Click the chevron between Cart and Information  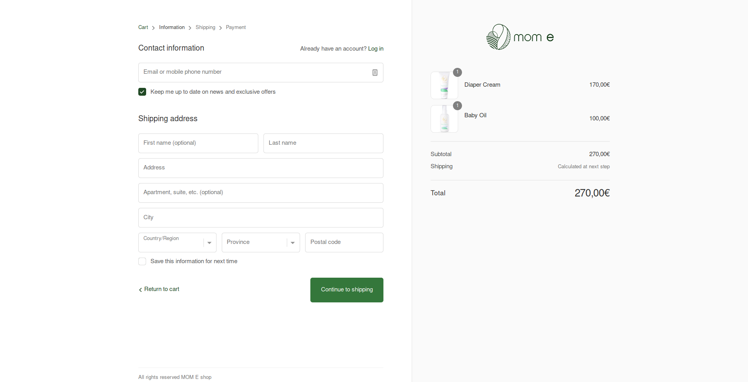pos(153,28)
